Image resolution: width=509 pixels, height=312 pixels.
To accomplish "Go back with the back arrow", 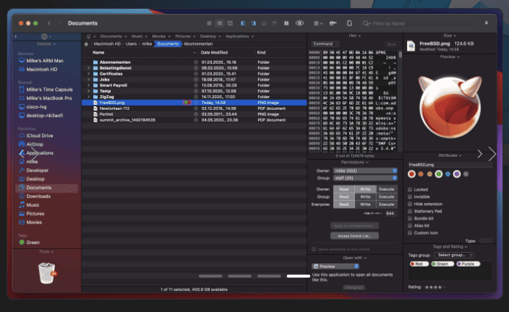I will click(49, 23).
